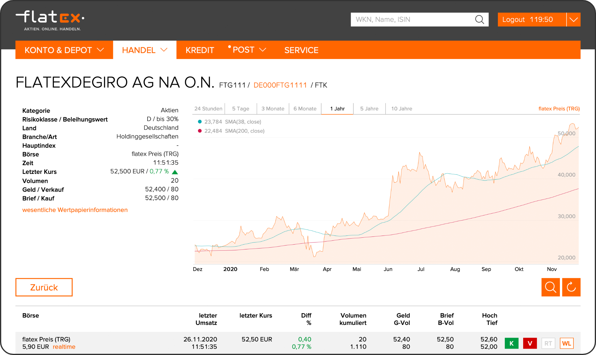Expand the KONTO & DEPOT menu
The height and width of the screenshot is (355, 596).
pyautogui.click(x=64, y=50)
